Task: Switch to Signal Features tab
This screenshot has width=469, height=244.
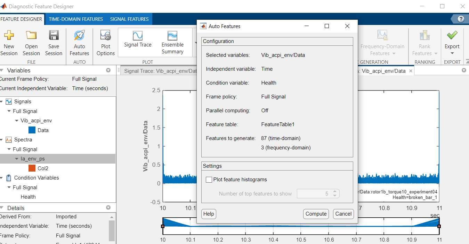Action: pos(129,19)
